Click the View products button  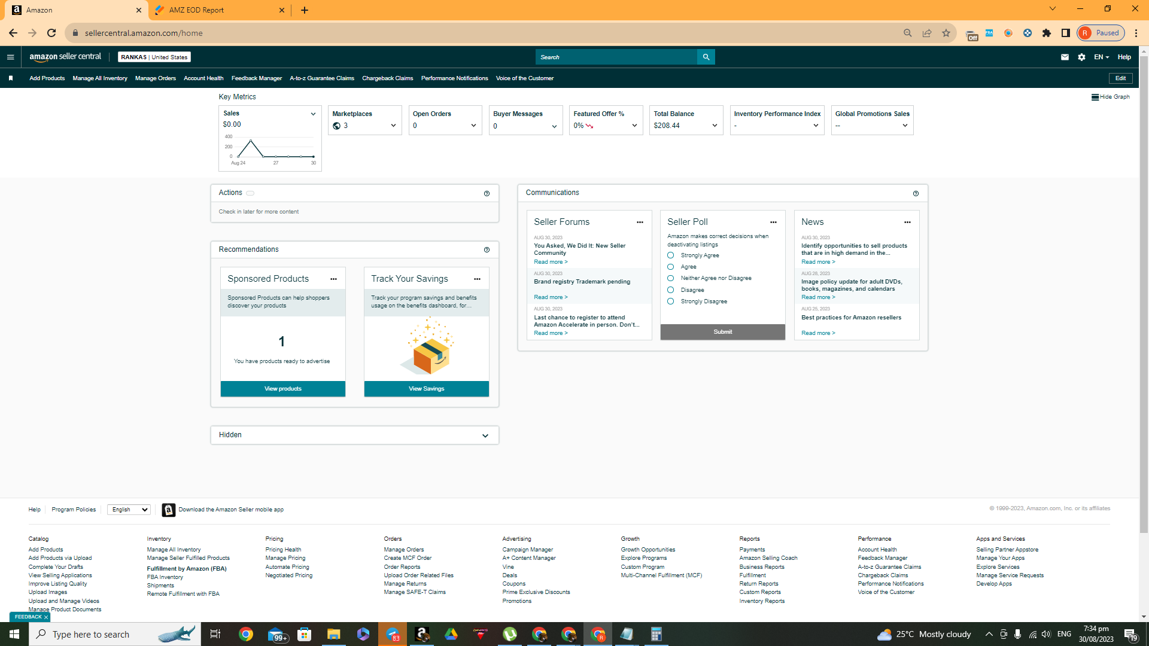click(x=283, y=389)
